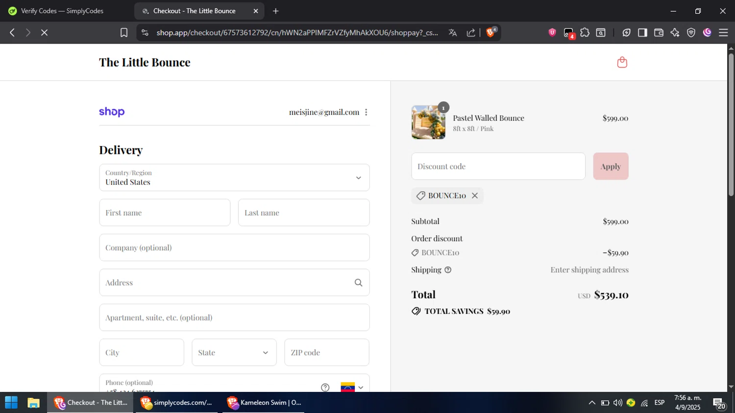Click the $539.10 total amount
The height and width of the screenshot is (413, 735).
coord(611,295)
